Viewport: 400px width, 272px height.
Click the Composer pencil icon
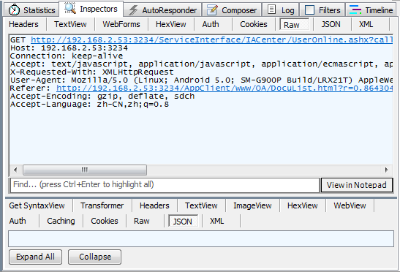click(213, 10)
